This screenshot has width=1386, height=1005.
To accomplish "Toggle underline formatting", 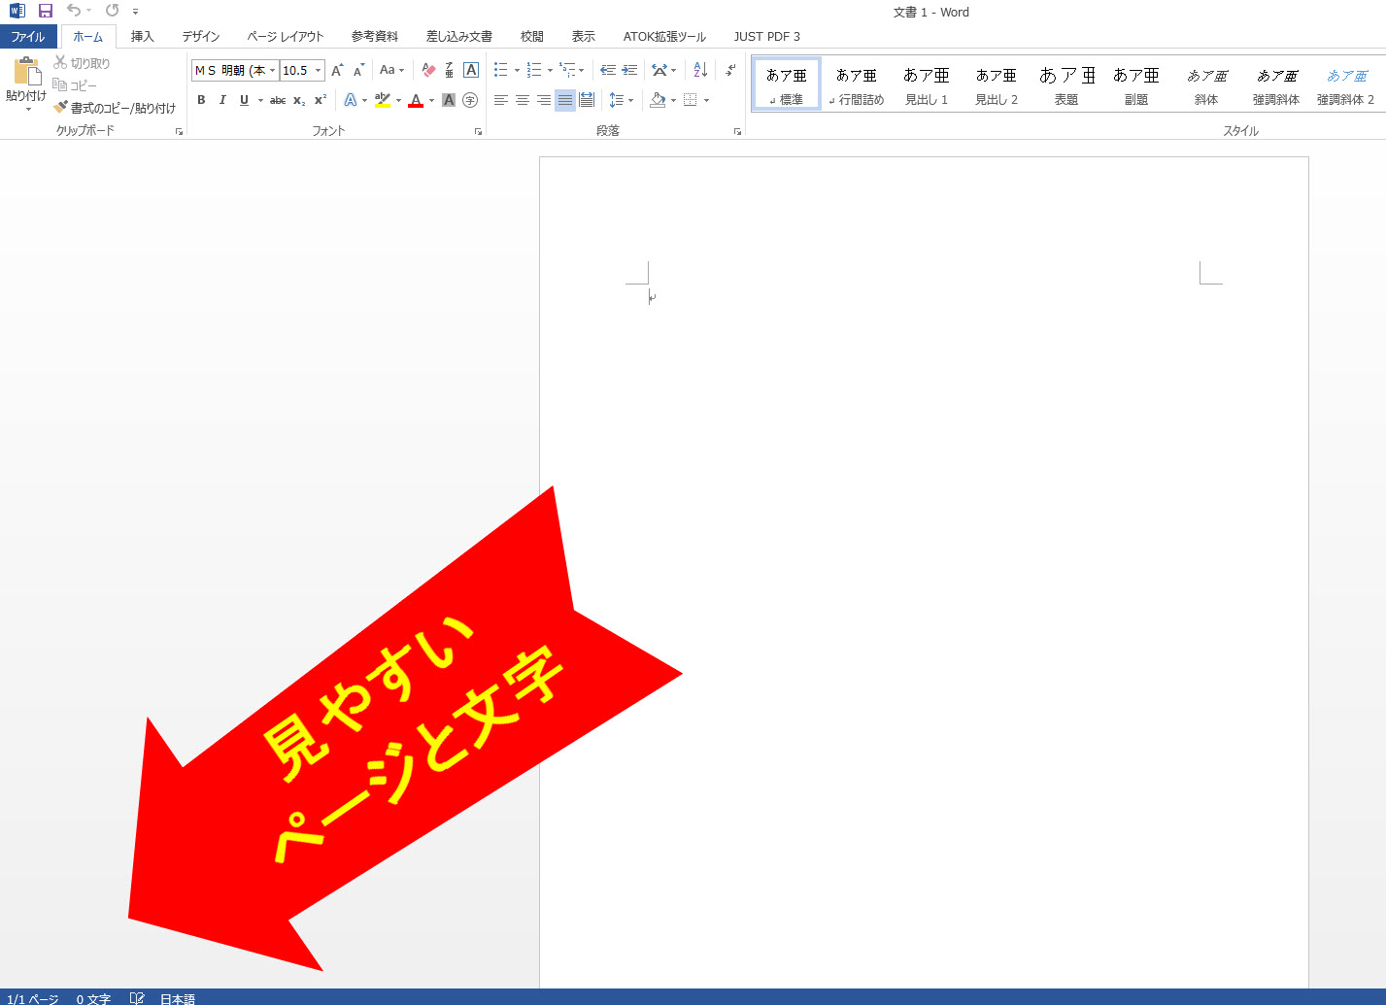I will [244, 100].
